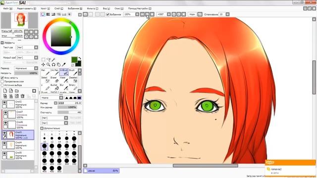Viewport: 317px width, 178px height.
Task: Open the RGB slider panel icon
Action: (x=48, y=14)
